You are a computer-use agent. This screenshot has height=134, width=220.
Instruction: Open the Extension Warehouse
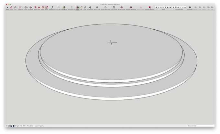[x=131, y=7]
